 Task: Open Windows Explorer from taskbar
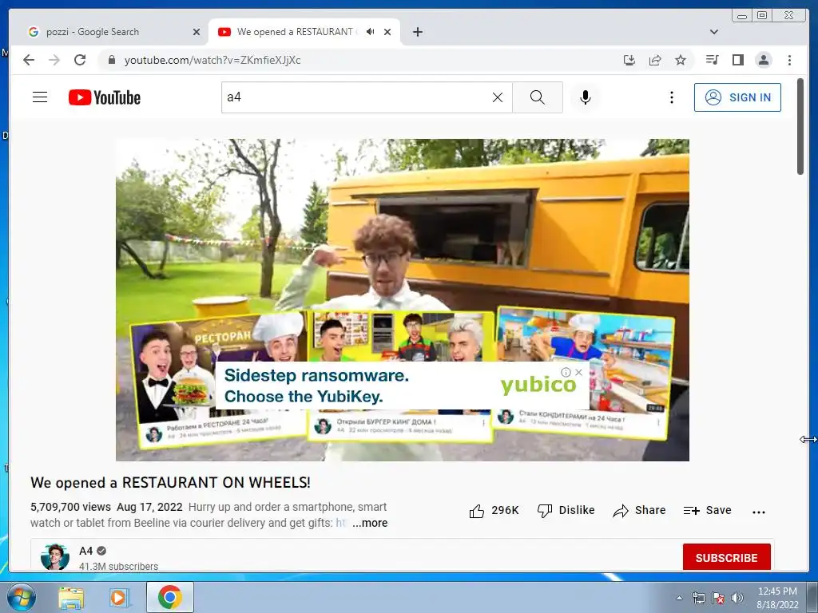coord(71,597)
